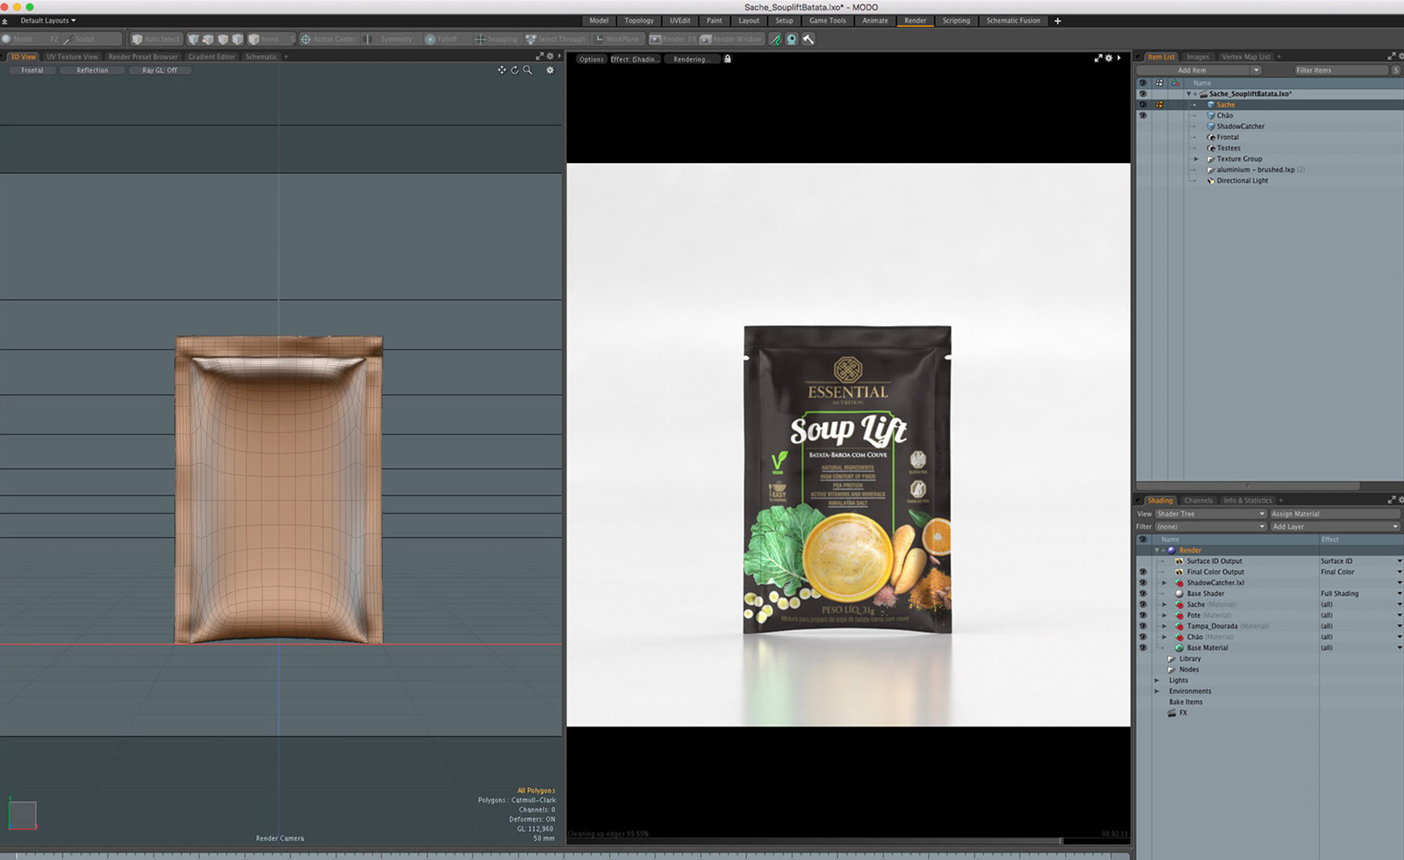Screen dimensions: 1404x860
Task: Click the viewport pan arrows icon
Action: 502,70
